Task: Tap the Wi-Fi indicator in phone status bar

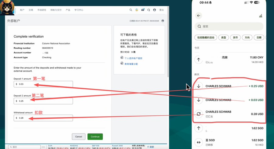Action: tap(251, 2)
